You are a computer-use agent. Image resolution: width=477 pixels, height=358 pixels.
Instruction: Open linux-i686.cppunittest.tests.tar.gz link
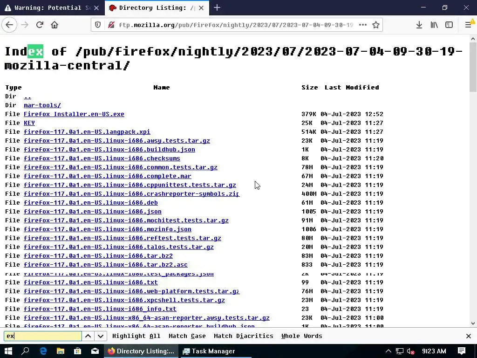pyautogui.click(x=130, y=185)
